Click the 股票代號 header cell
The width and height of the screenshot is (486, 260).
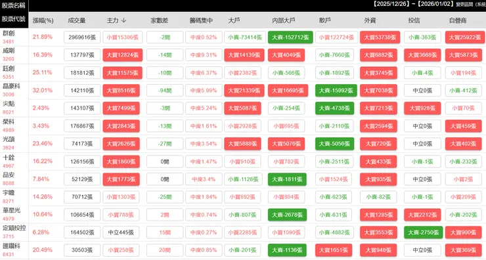14,19
